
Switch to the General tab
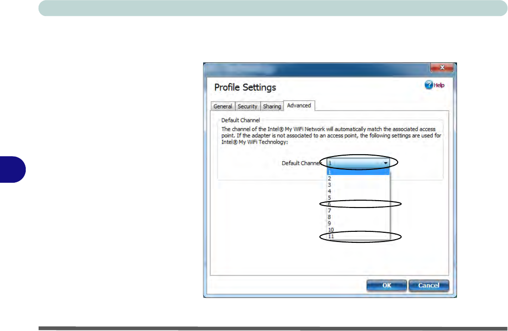(223, 107)
